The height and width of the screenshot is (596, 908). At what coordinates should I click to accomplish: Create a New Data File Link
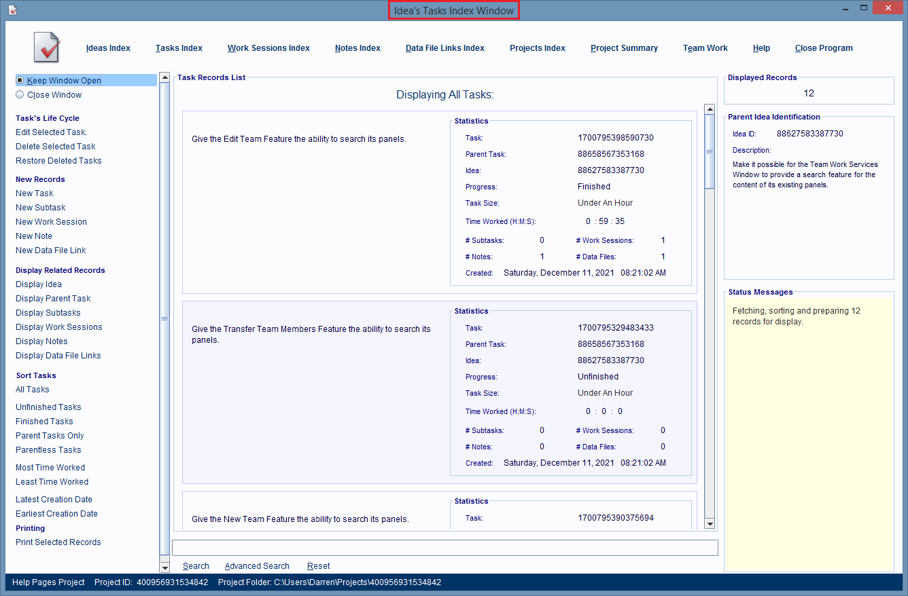[51, 250]
